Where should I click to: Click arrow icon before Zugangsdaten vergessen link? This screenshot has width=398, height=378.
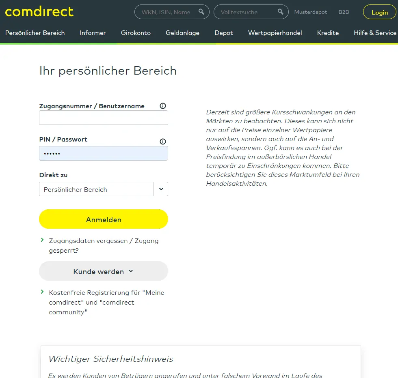pyautogui.click(x=42, y=240)
